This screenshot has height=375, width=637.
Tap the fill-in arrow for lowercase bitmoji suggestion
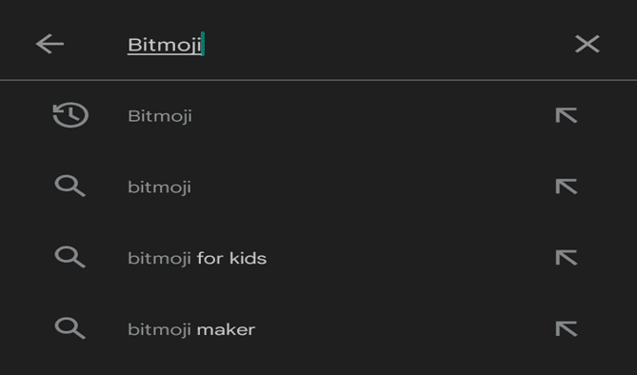567,187
